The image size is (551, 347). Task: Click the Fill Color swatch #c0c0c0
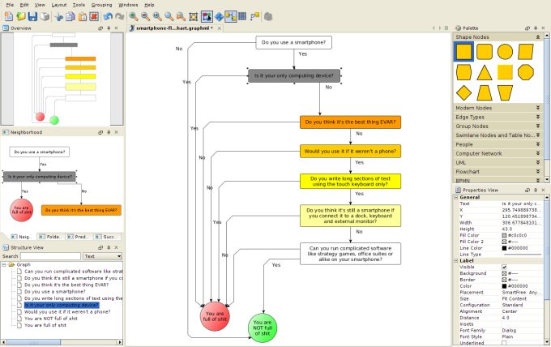pos(505,235)
